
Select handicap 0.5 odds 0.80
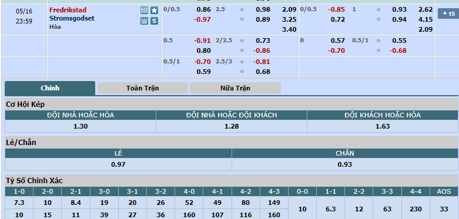click(203, 50)
